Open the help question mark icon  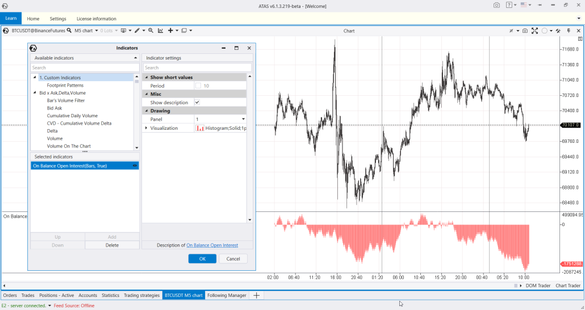coord(509,5)
